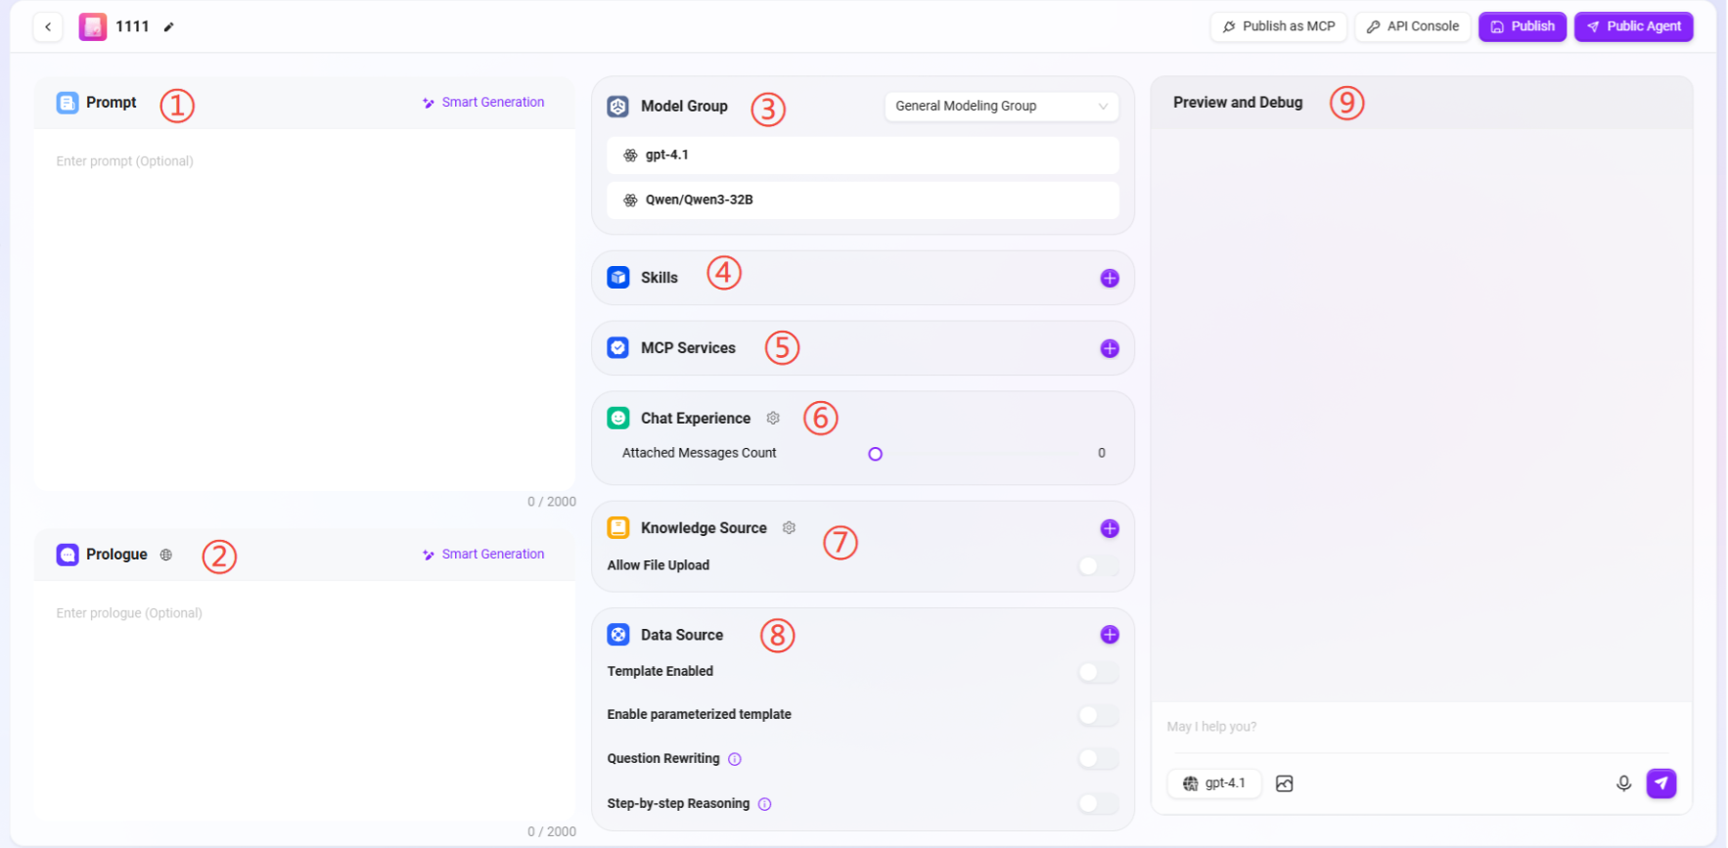The image size is (1728, 848).
Task: Click the image upload icon in chat
Action: [x=1285, y=783]
